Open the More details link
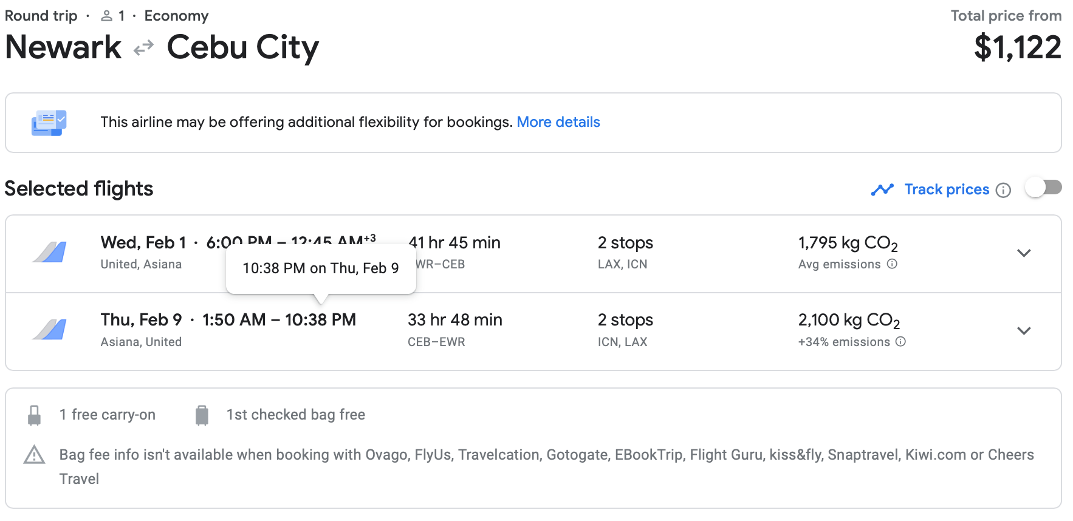1073x521 pixels. pyautogui.click(x=558, y=122)
